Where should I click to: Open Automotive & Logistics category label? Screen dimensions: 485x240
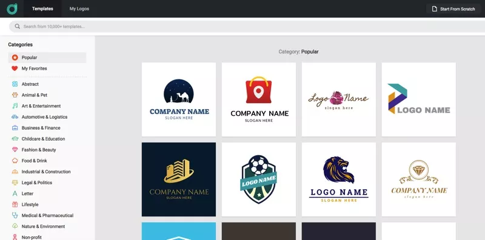[44, 117]
